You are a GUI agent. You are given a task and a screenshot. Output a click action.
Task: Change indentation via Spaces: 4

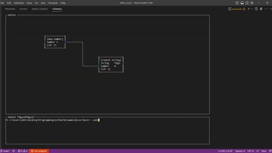(240, 151)
